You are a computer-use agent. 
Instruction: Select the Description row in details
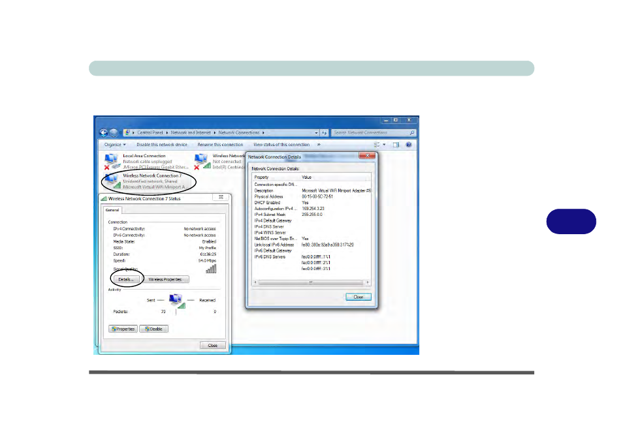pos(312,190)
